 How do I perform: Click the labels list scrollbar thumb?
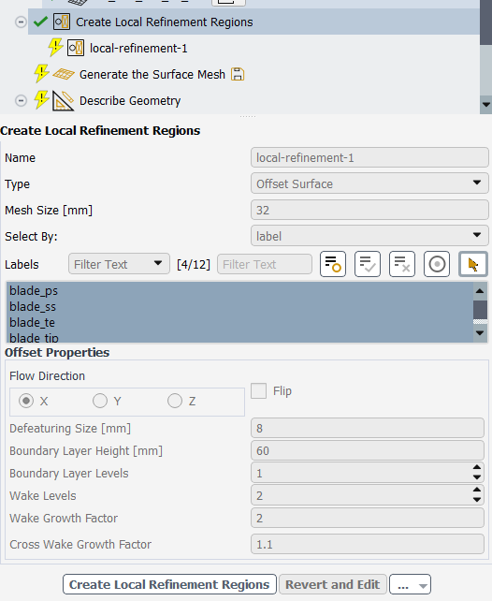480,310
